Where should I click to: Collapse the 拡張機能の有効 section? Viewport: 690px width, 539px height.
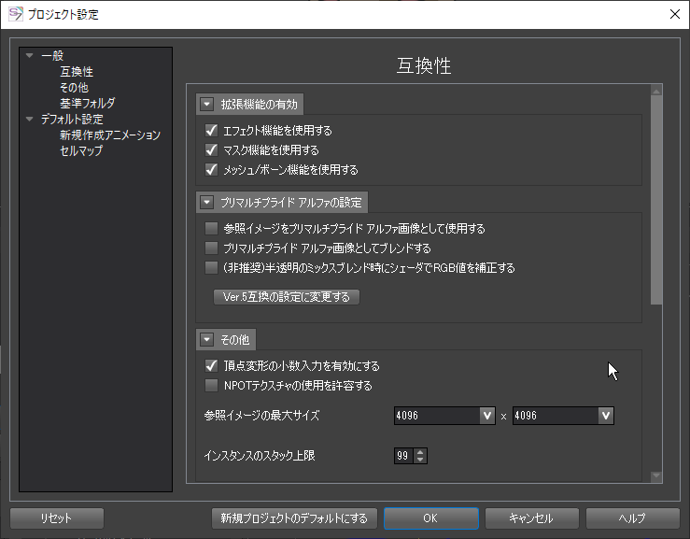click(206, 105)
